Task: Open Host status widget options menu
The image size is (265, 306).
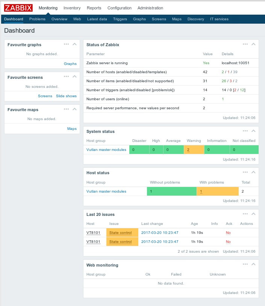Action: tap(245, 172)
